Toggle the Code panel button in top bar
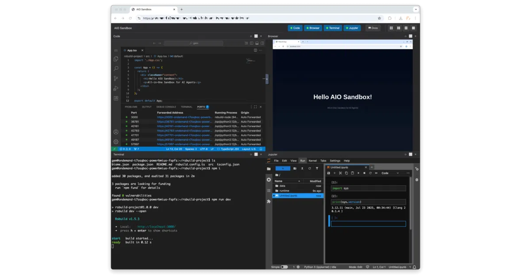 (x=295, y=28)
